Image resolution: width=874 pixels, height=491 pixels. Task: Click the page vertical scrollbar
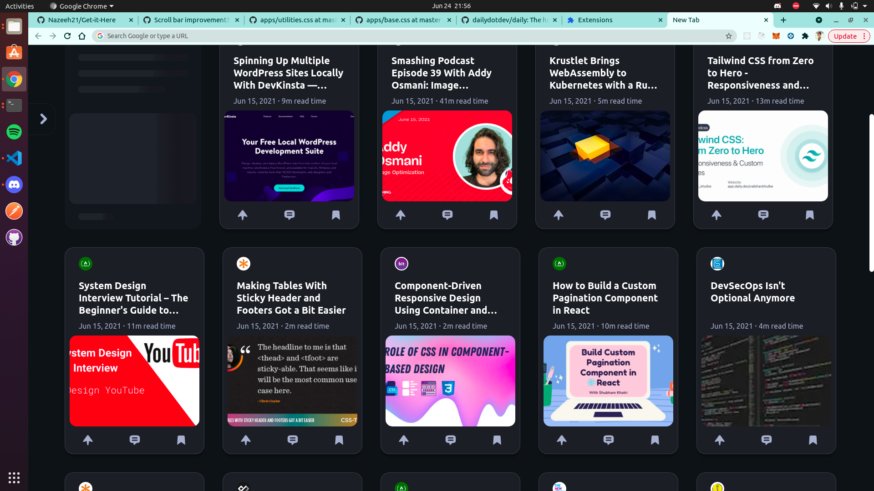coord(871,193)
